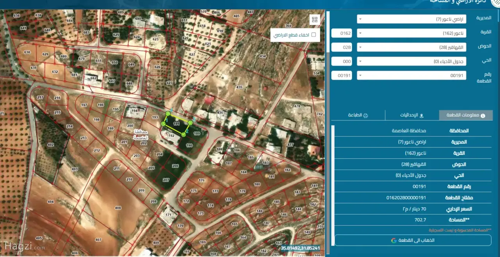
Task: Click the basin code field containing 028
Action: (341, 47)
